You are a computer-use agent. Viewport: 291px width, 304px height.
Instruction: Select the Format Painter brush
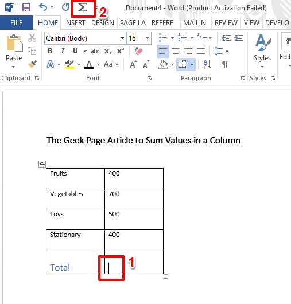[32, 64]
